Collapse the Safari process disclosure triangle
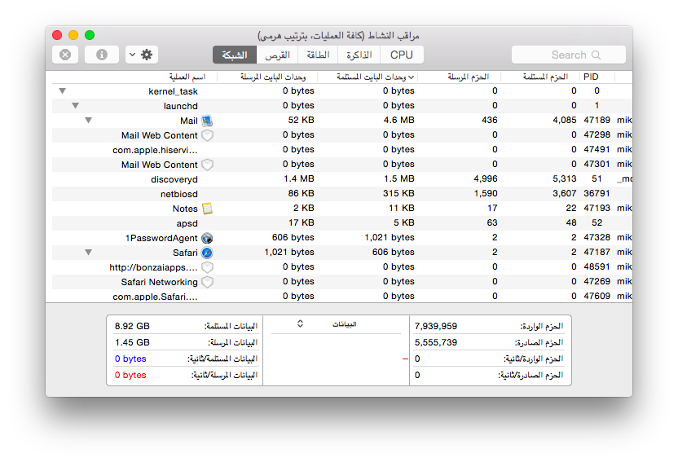The width and height of the screenshot is (678, 462). click(x=88, y=252)
